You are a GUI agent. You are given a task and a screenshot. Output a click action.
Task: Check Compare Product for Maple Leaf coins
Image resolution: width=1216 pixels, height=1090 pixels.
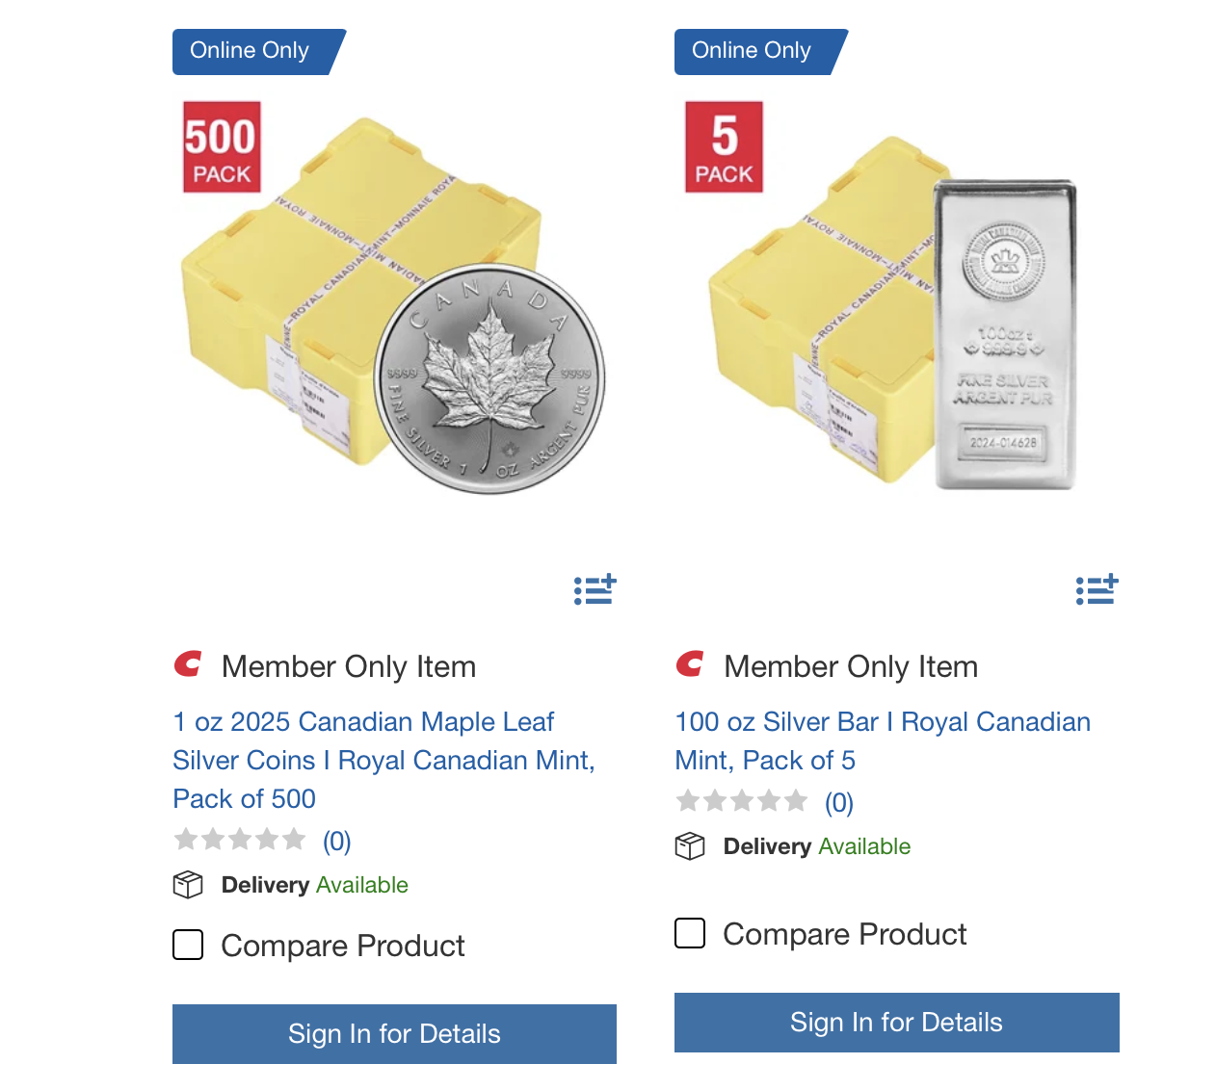(188, 945)
